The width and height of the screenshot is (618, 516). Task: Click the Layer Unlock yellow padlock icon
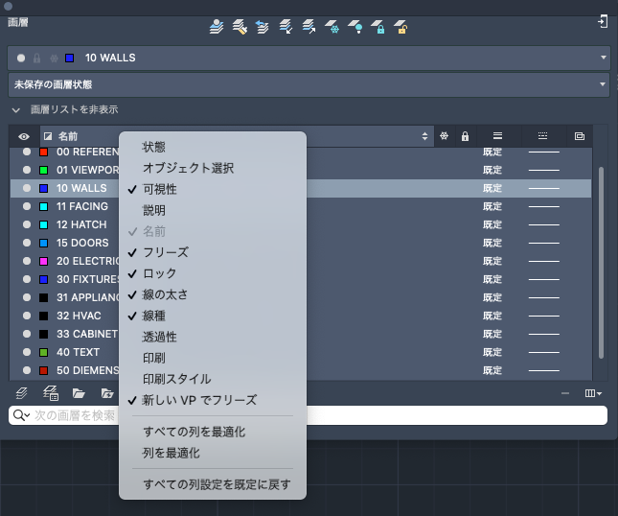[x=401, y=27]
